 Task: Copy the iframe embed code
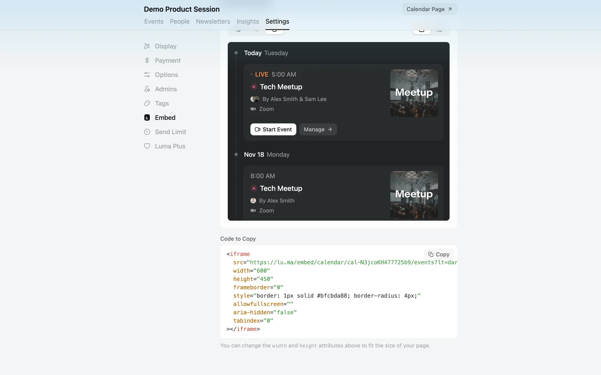(439, 254)
